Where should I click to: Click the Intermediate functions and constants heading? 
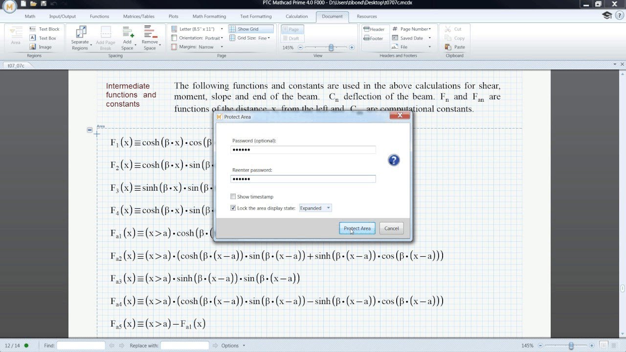[131, 95]
